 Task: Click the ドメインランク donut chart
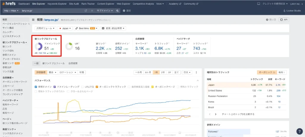[38, 47]
